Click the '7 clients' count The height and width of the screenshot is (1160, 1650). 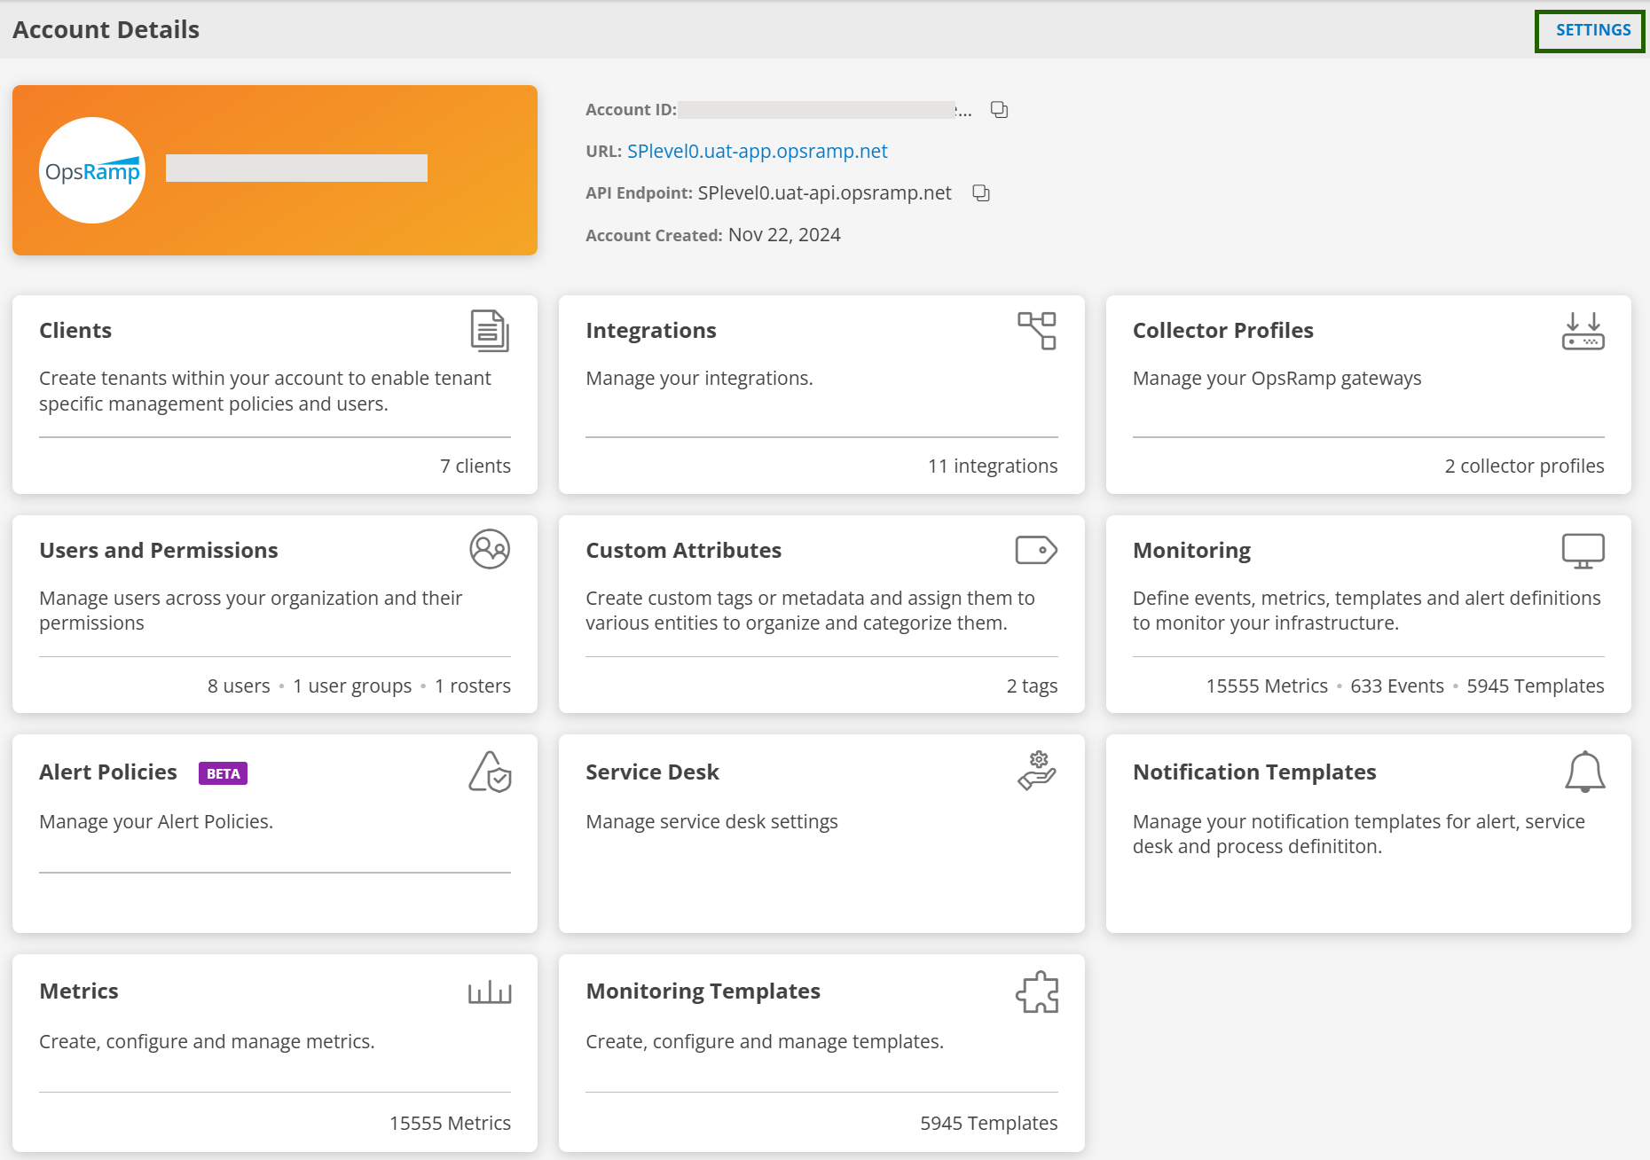[x=475, y=466]
